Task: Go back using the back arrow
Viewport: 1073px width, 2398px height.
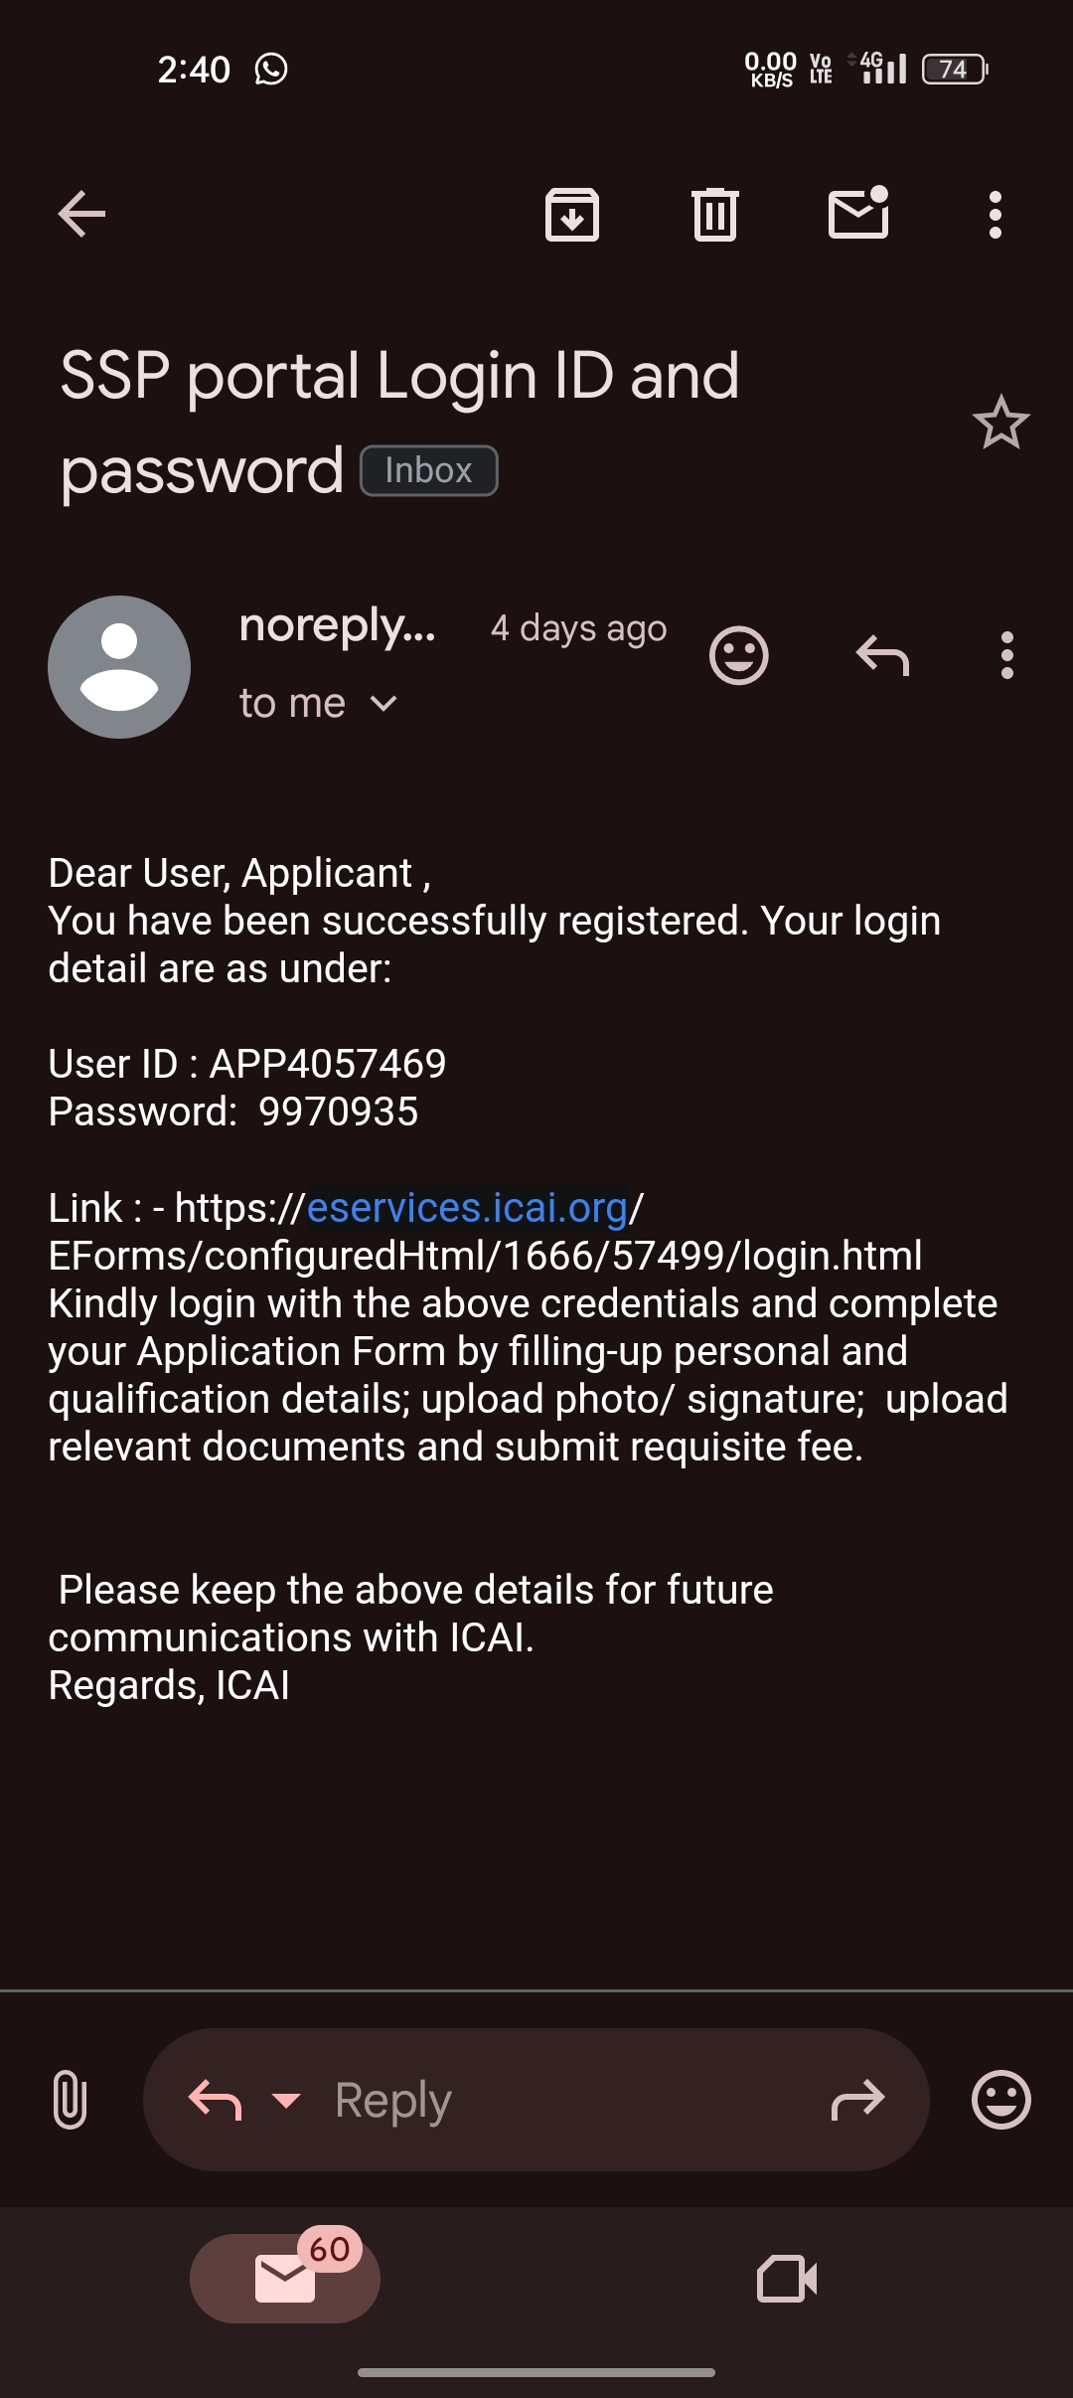Action: click(x=81, y=215)
